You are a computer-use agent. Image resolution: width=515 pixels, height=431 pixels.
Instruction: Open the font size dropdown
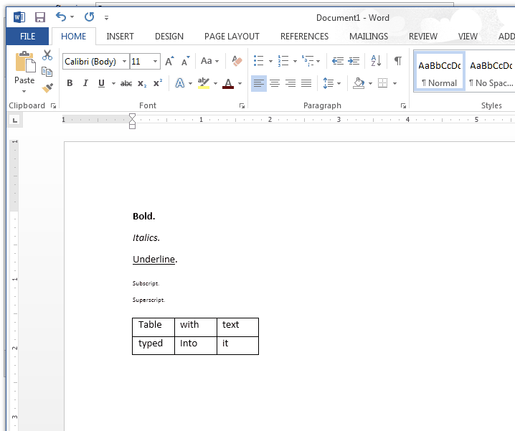click(x=155, y=62)
